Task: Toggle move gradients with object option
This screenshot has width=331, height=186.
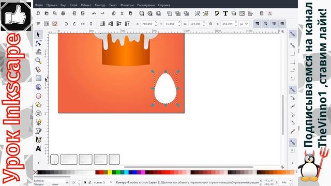Action: click(x=274, y=24)
